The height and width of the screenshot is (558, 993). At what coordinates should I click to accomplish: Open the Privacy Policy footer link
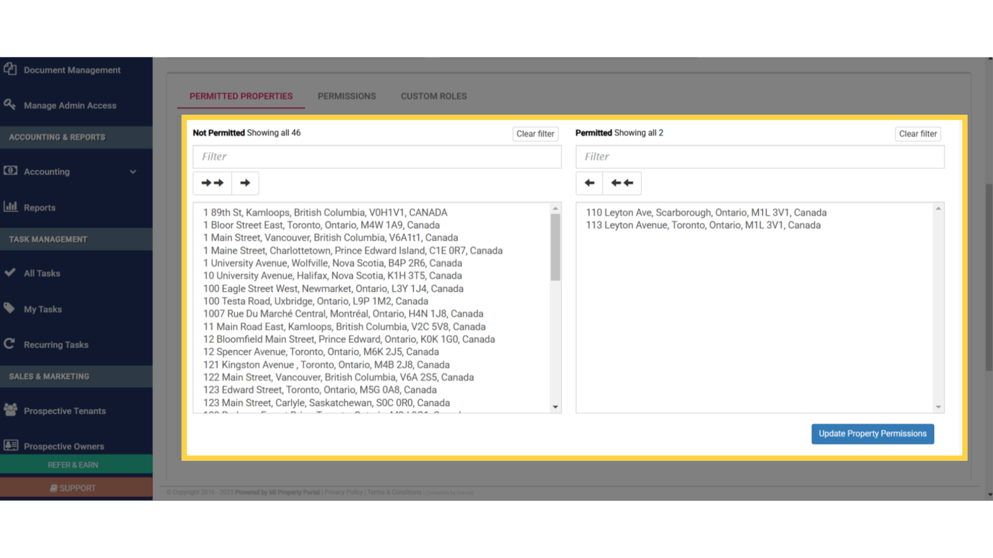tap(343, 492)
